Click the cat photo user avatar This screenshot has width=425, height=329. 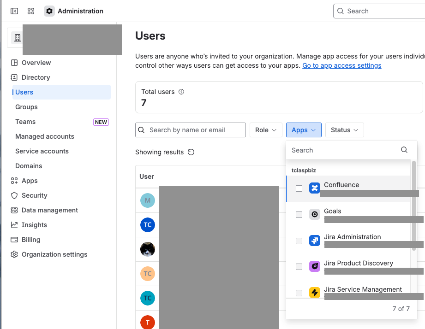point(148,249)
